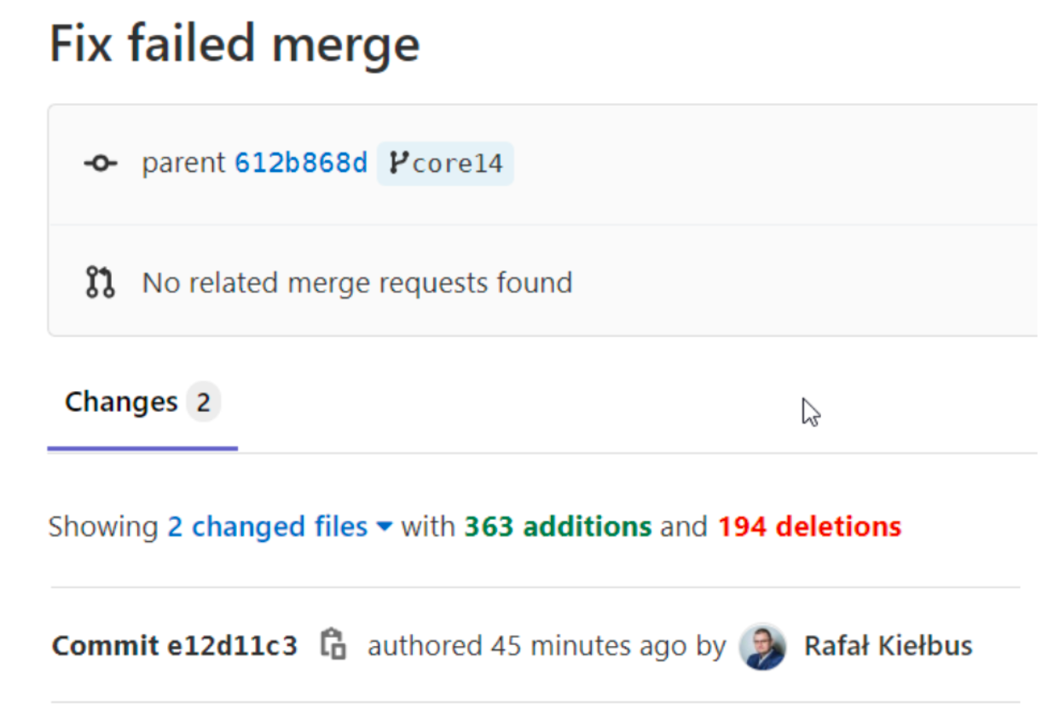This screenshot has height=721, width=1042.
Task: Click the merge request icon
Action: [x=100, y=282]
